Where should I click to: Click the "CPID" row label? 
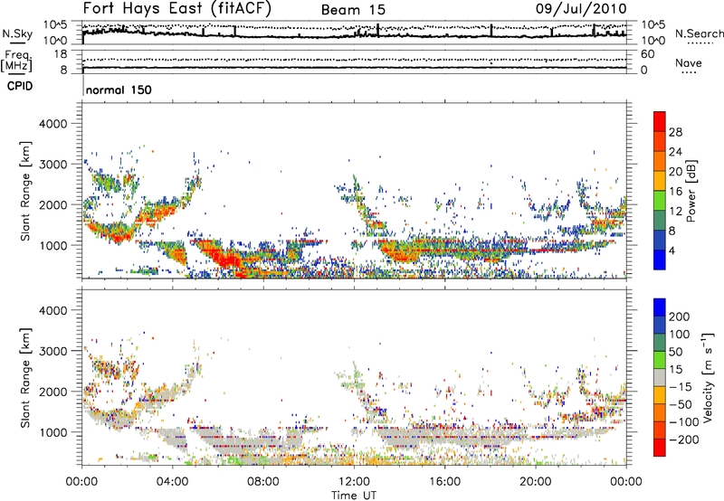[x=20, y=86]
